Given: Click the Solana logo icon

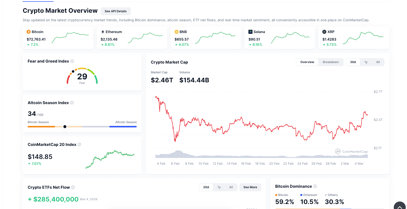Looking at the screenshot, I should [250, 32].
